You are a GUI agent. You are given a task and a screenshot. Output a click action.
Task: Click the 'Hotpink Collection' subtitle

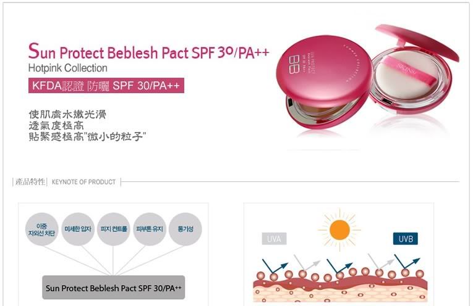point(68,68)
